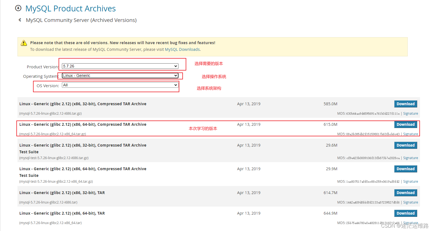
Task: Download the 32-bit Compressed TAR Archive 585.0M
Action: 406,104
